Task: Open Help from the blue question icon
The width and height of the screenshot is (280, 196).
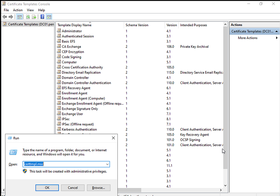Action: pyautogui.click(x=42, y=17)
